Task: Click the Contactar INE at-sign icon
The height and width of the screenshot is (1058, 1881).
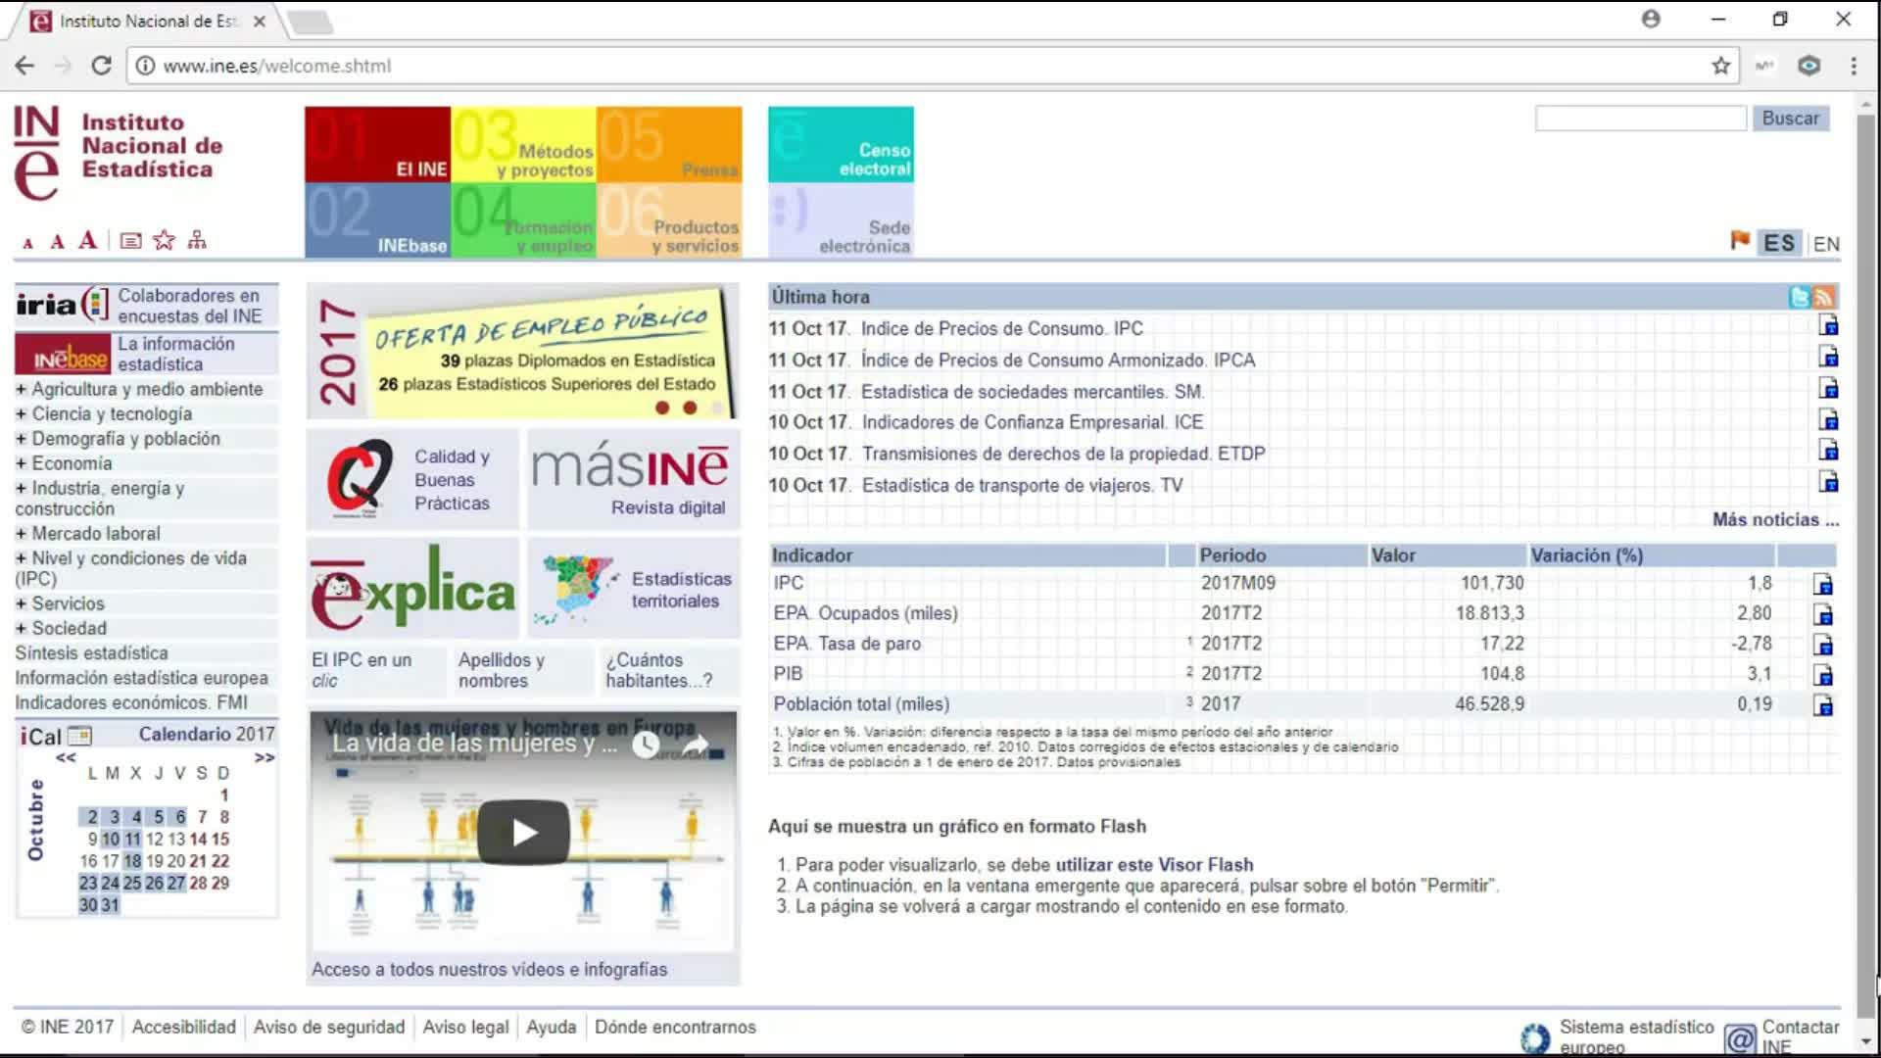Action: pyautogui.click(x=1740, y=1038)
